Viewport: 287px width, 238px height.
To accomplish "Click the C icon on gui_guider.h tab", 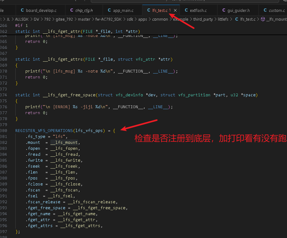I will [x=224, y=10].
